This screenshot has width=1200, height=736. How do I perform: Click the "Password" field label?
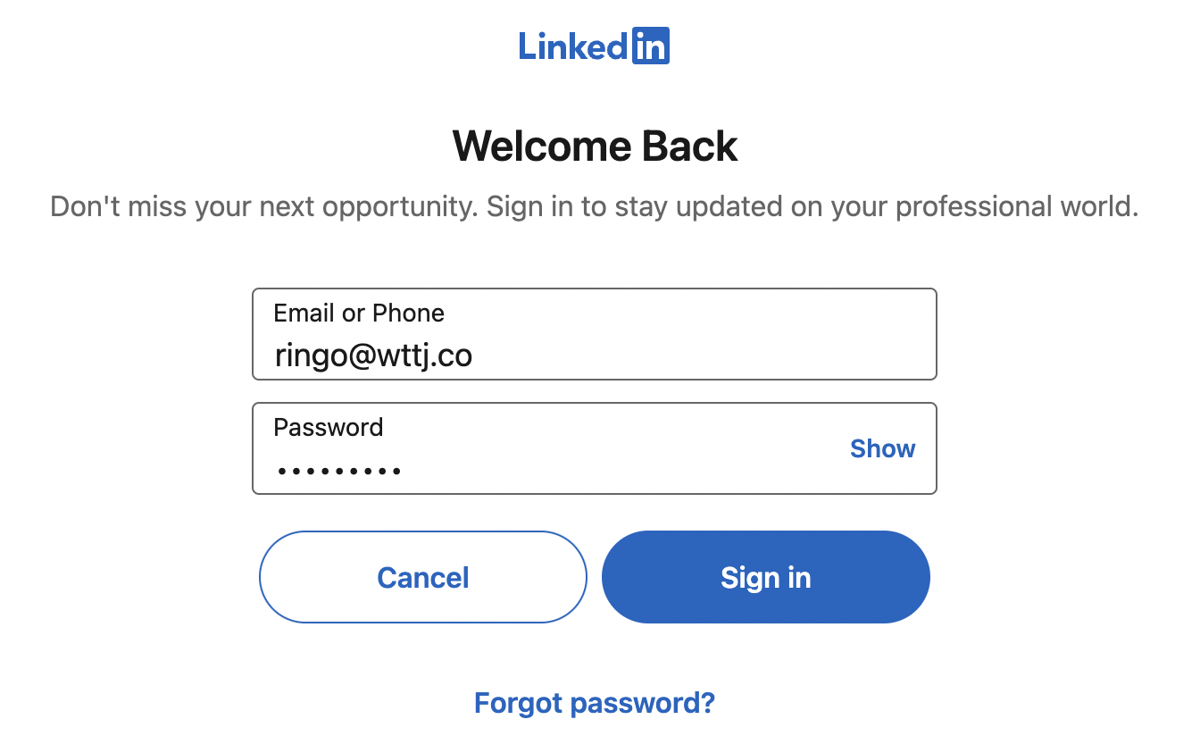329,427
